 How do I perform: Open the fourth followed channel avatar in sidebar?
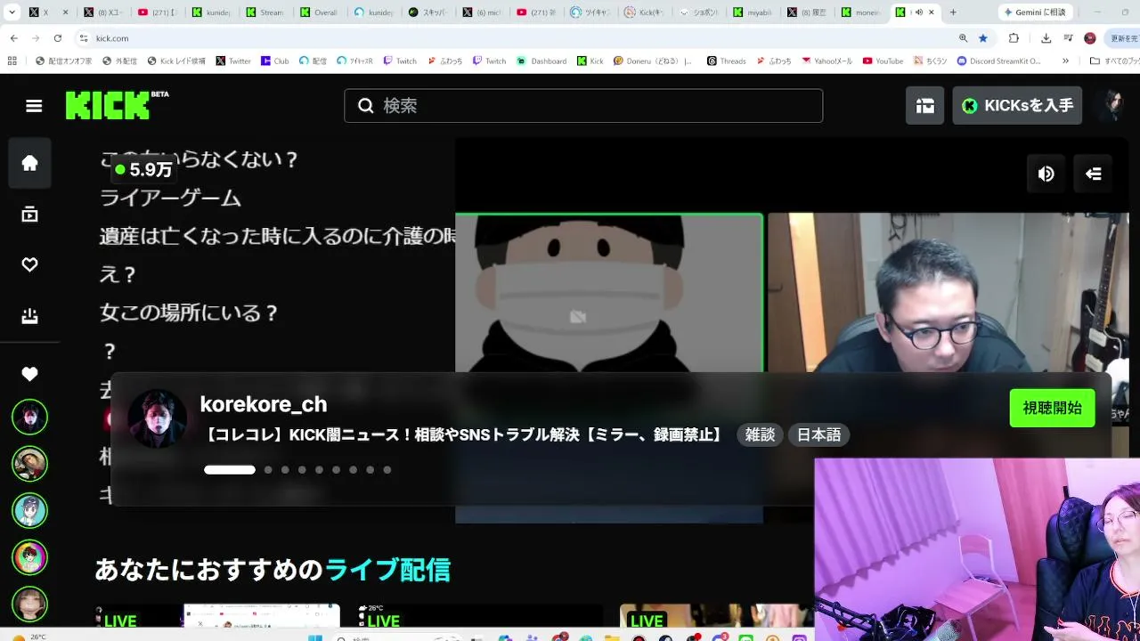[29, 557]
